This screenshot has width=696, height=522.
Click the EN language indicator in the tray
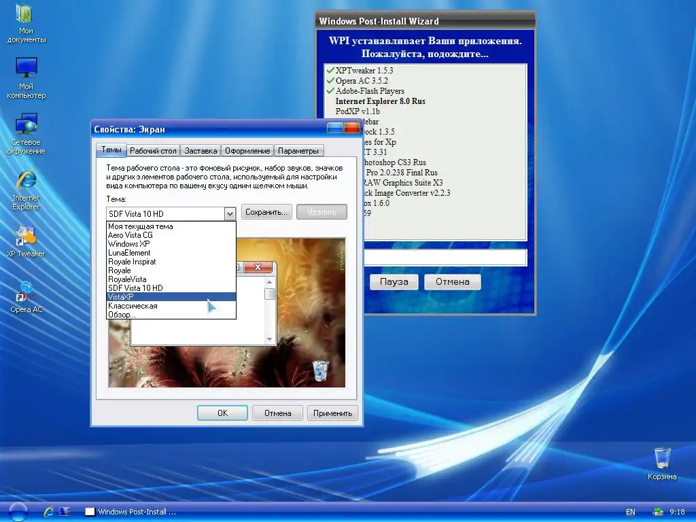coord(630,512)
